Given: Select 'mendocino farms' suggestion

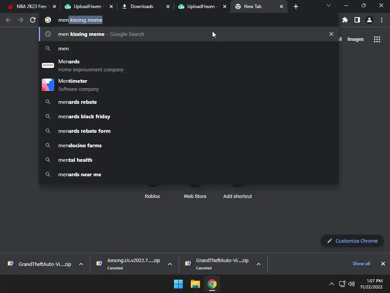Looking at the screenshot, I should (x=189, y=145).
